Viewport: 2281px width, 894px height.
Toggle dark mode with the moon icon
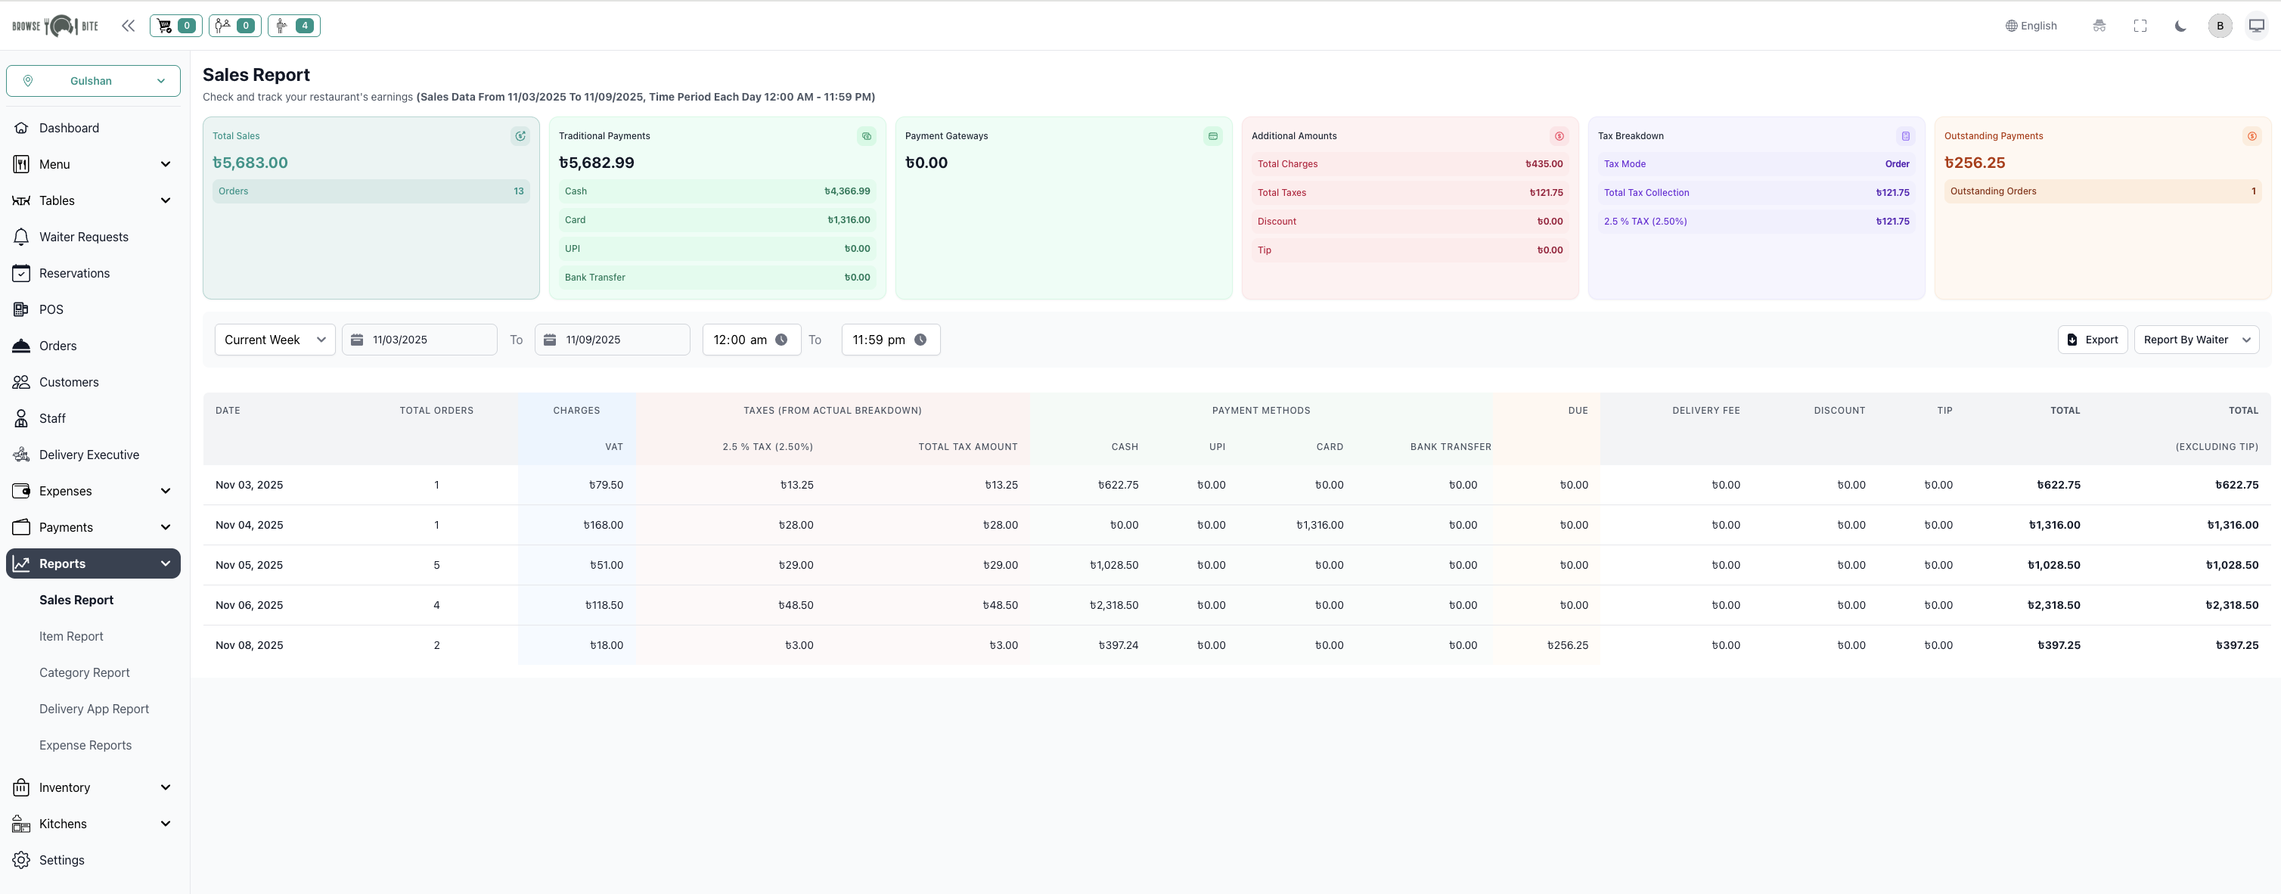[2179, 26]
